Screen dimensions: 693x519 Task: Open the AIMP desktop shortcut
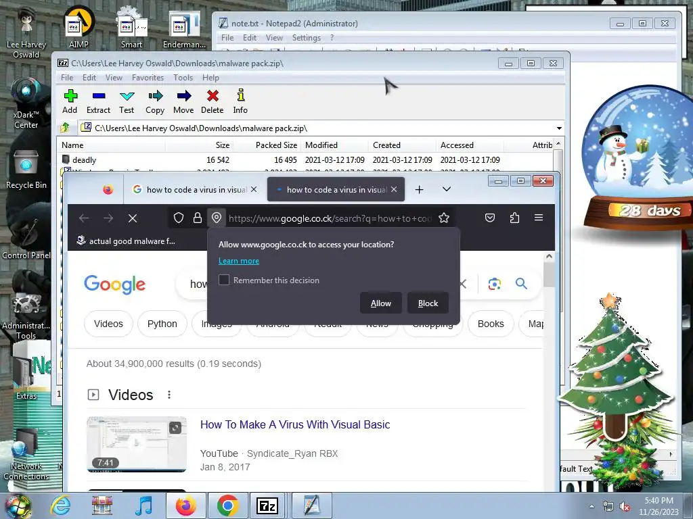coord(79,27)
